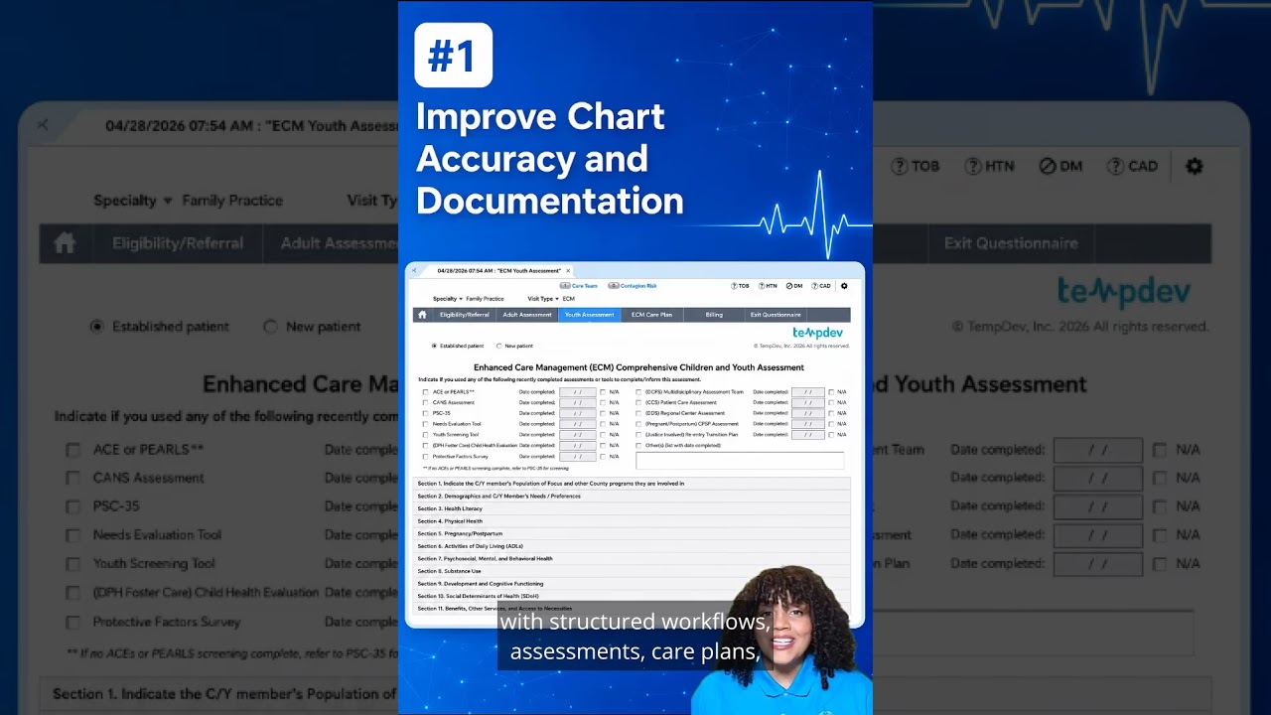Select Established patient in the blurred background window

tap(96, 327)
